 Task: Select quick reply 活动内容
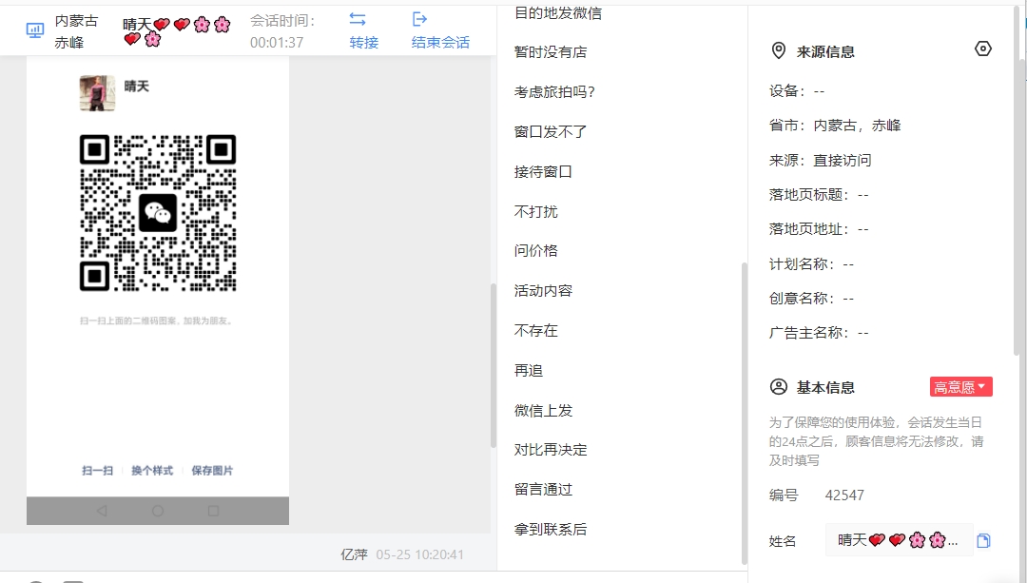543,291
